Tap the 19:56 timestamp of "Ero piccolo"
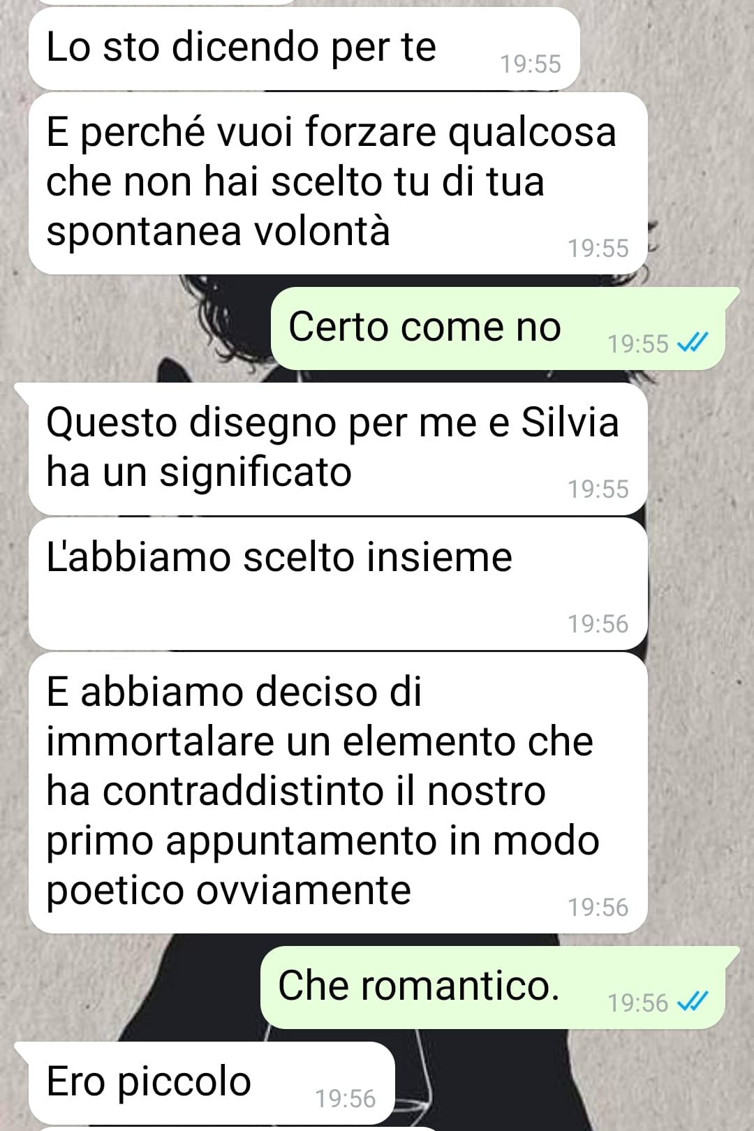754x1131 pixels. pos(346,1099)
